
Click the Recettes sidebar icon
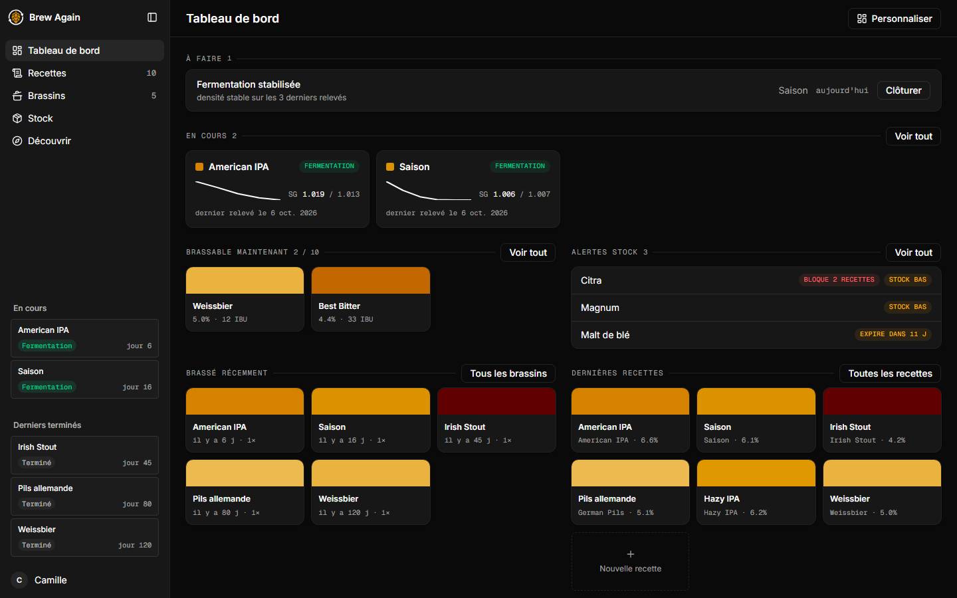pos(17,73)
